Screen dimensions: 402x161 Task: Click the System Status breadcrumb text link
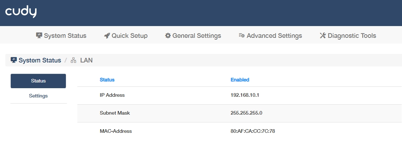coord(40,60)
